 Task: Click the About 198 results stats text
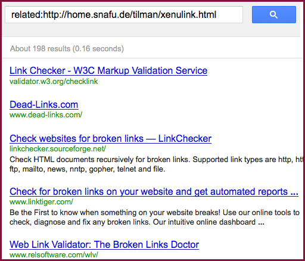[x=67, y=49]
